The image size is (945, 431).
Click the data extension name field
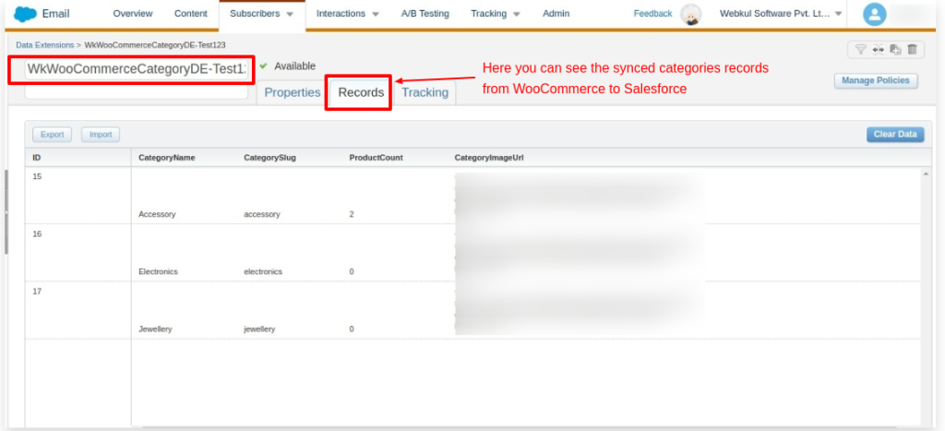[137, 69]
